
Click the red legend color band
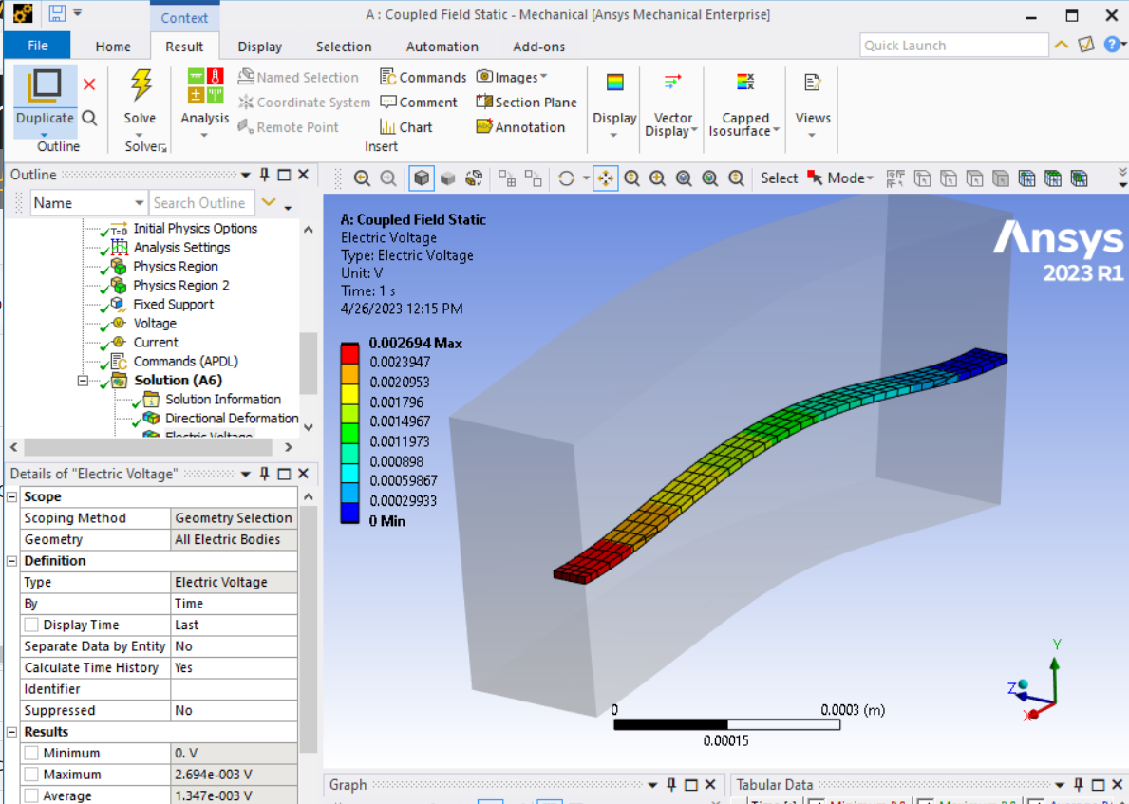349,353
